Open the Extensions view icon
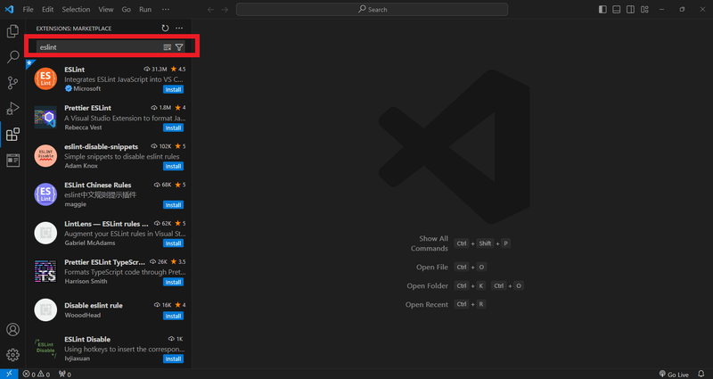This screenshot has width=713, height=379. [x=12, y=135]
